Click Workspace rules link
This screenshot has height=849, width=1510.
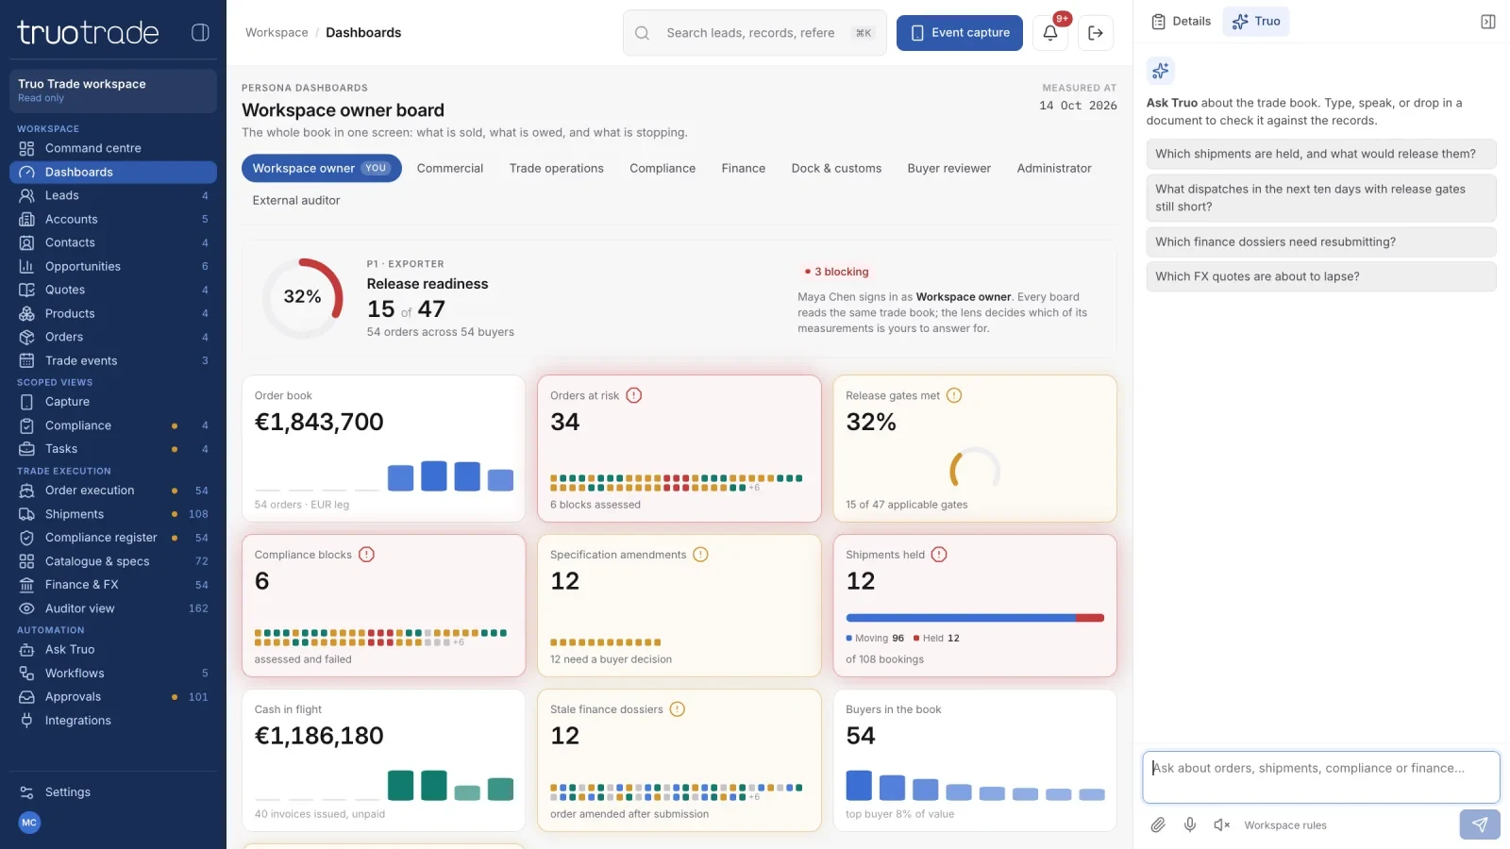click(1285, 825)
